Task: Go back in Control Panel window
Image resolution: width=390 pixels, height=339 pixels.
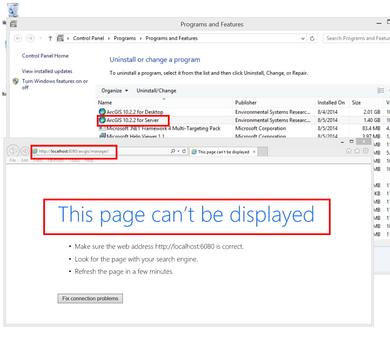Action: [18, 38]
